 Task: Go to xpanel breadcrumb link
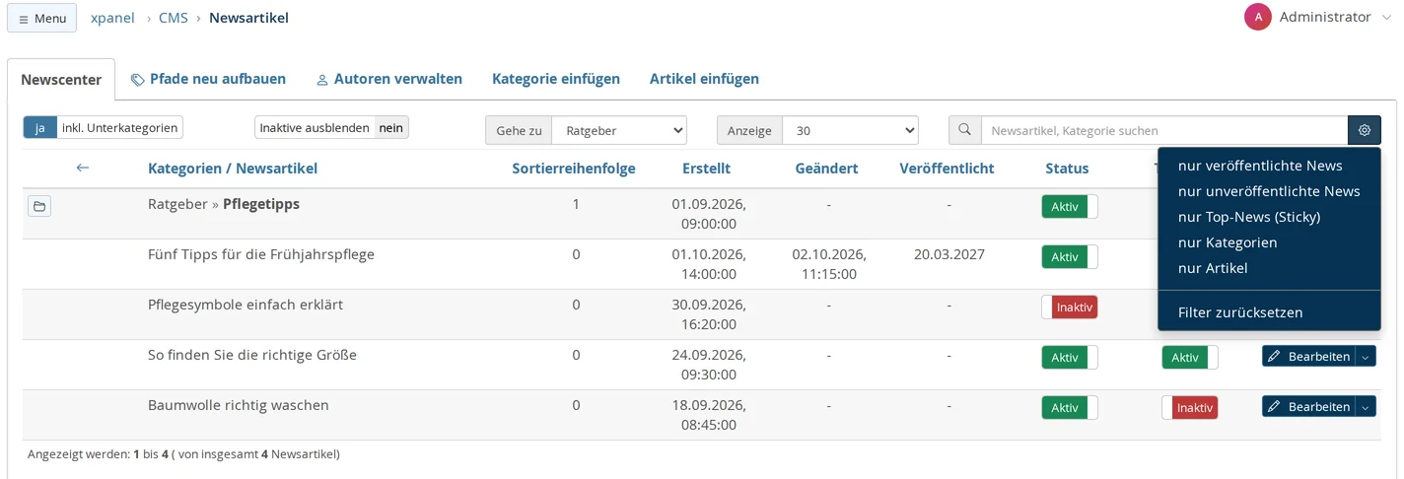point(112,18)
